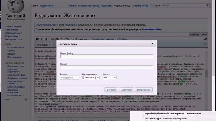Click the pencil editor switch icon
The width and height of the screenshot is (216, 121).
click(205, 39)
